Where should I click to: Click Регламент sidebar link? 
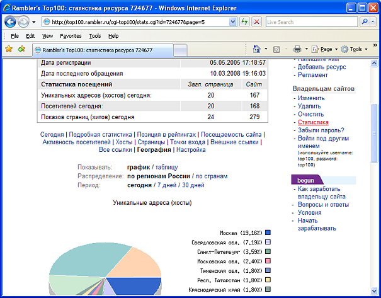click(x=313, y=75)
